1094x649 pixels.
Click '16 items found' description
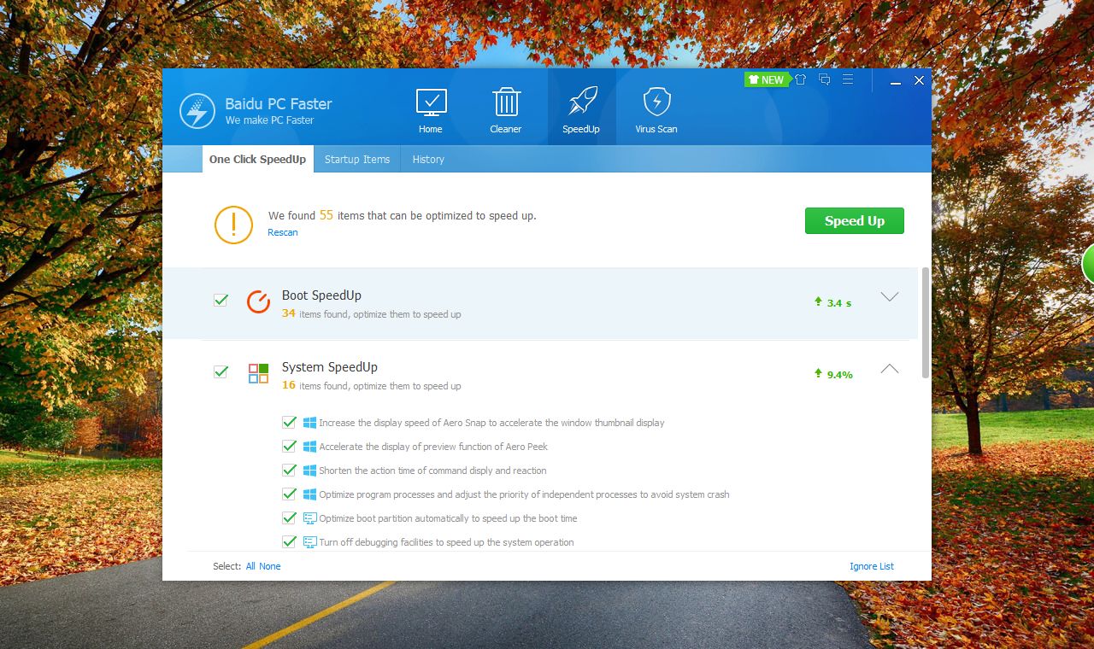pyautogui.click(x=371, y=386)
